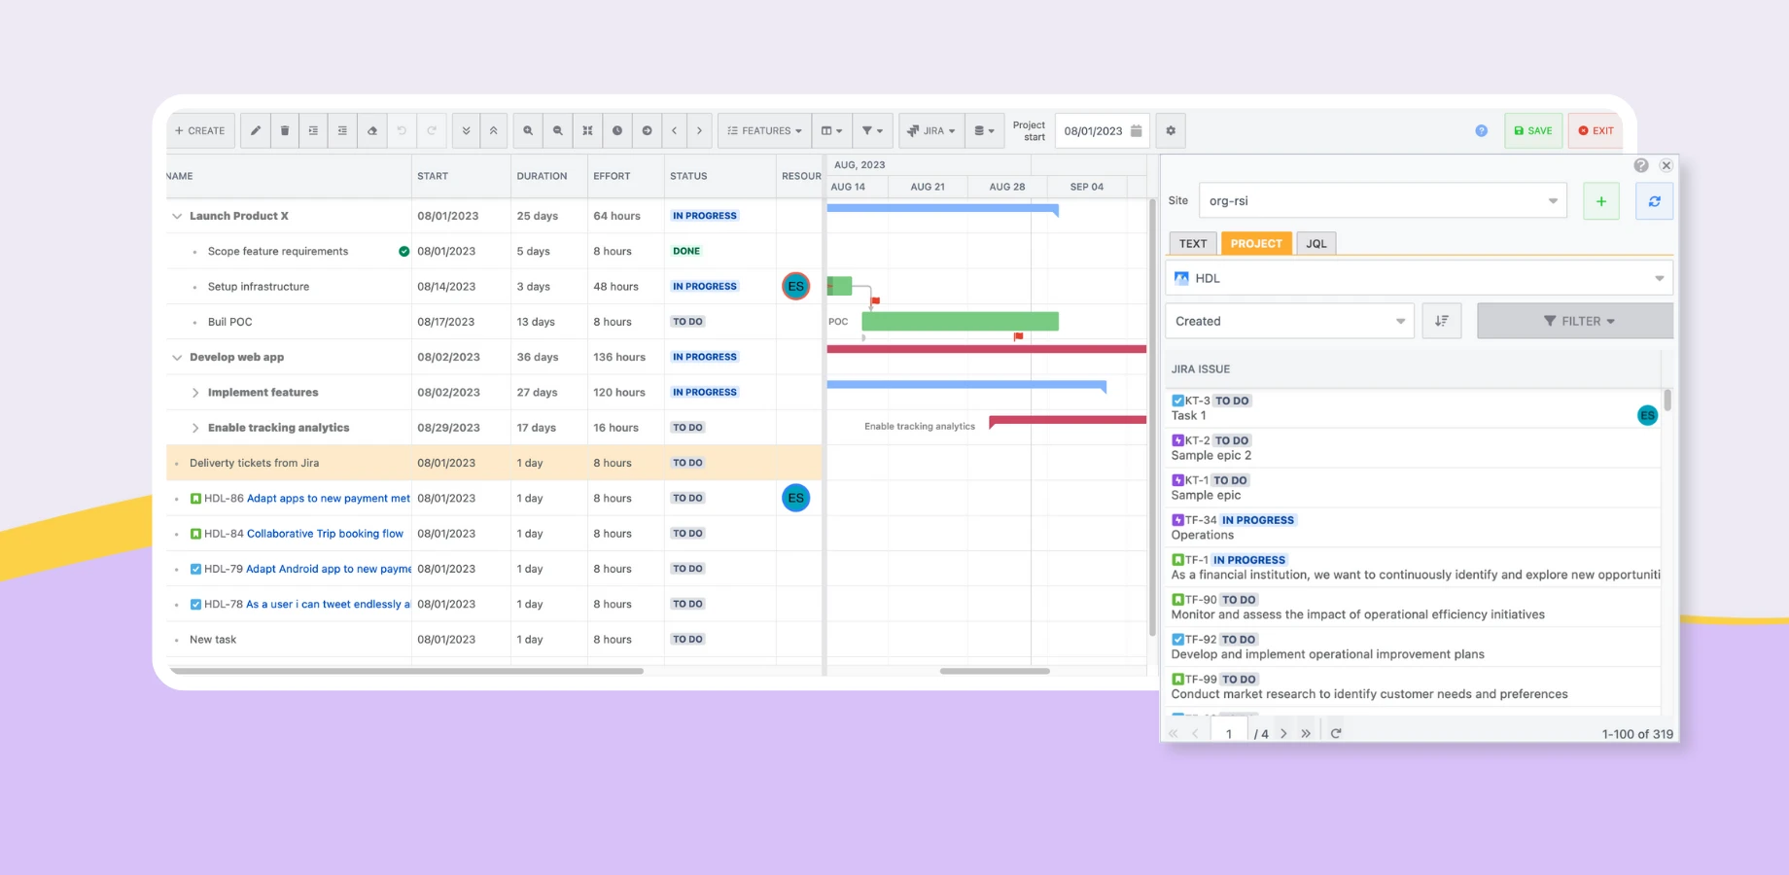Collapse the Launch Product X task group
The width and height of the screenshot is (1789, 875).
pyautogui.click(x=177, y=215)
